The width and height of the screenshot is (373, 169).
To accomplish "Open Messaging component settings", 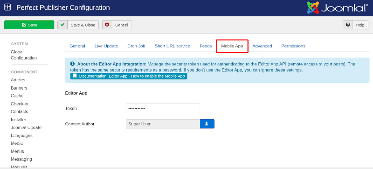I will 21,159.
